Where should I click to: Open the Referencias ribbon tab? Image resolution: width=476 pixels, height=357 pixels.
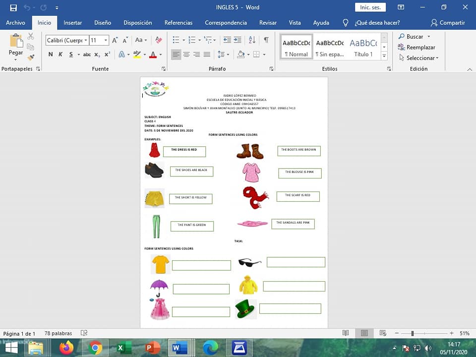tap(178, 23)
